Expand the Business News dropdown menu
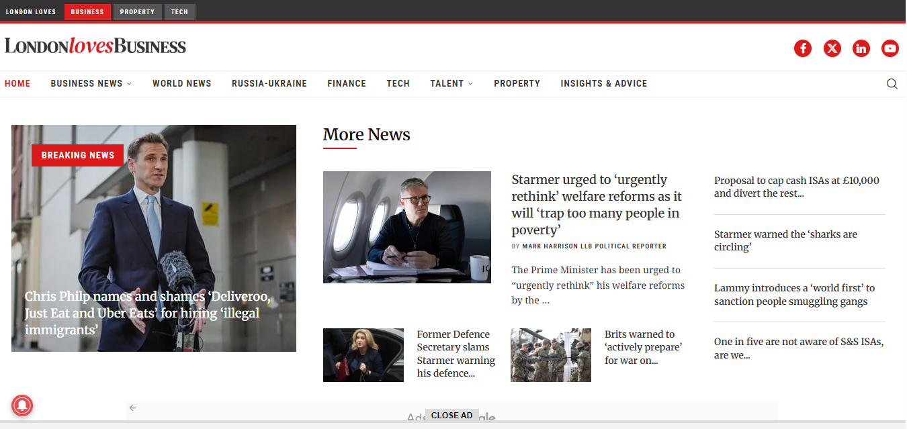 [91, 84]
